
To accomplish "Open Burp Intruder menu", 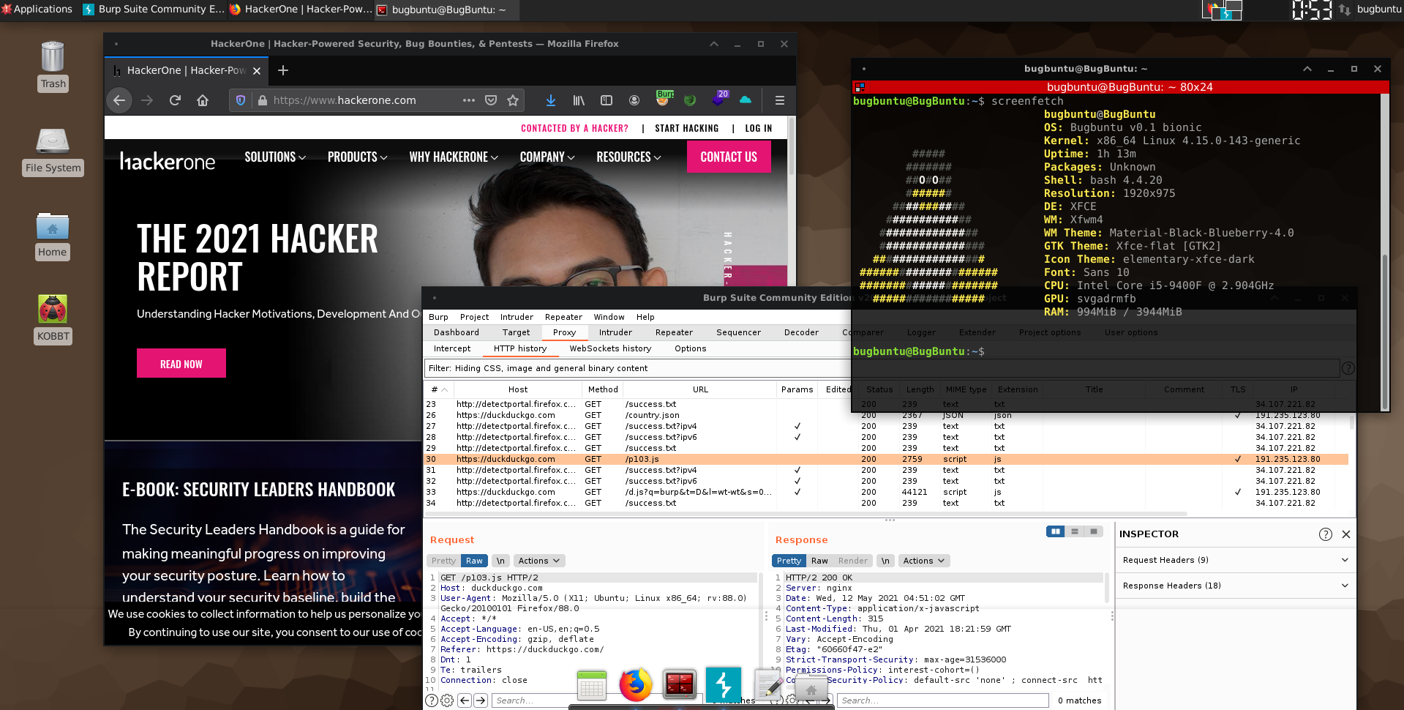I will [x=517, y=317].
